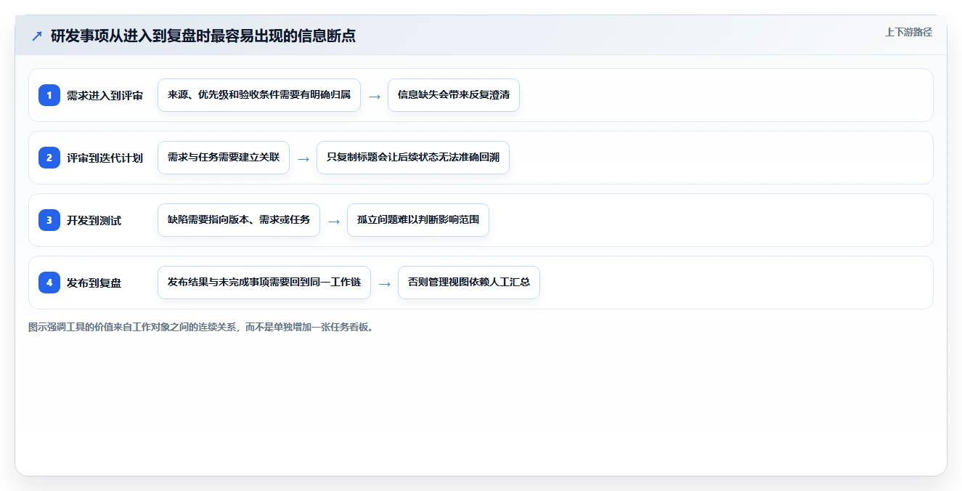
Task: Click the 上下游路径 label
Action: (x=908, y=32)
